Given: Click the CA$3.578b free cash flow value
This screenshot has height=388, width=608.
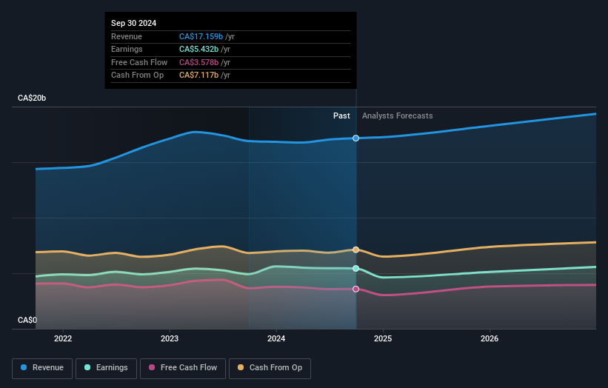Looking at the screenshot, I should click(198, 62).
